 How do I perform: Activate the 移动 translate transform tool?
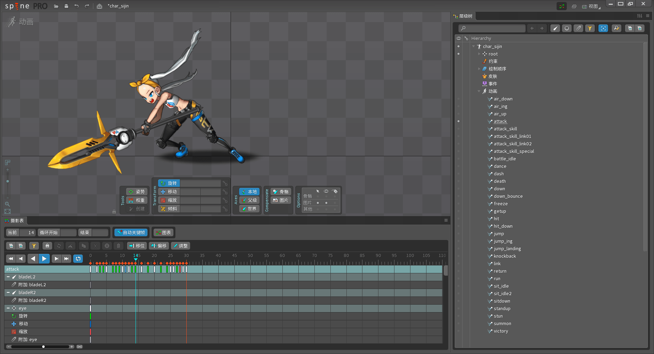(169, 192)
